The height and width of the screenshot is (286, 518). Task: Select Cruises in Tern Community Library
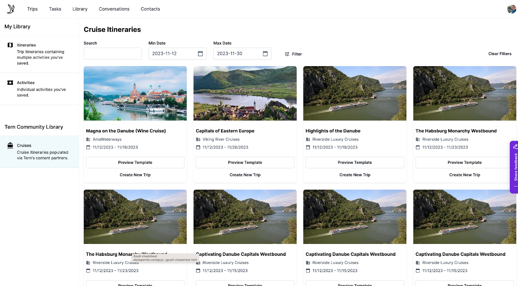pyautogui.click(x=39, y=151)
